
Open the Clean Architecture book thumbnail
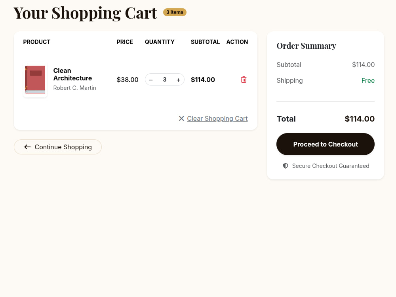click(x=35, y=80)
